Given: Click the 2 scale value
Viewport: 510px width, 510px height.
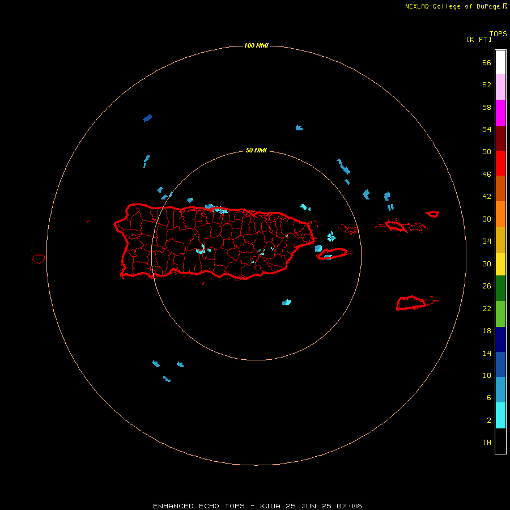Looking at the screenshot, I should 489,420.
